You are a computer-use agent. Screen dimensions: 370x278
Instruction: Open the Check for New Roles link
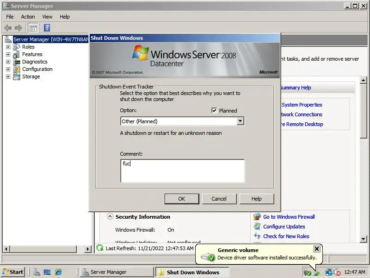coord(286,236)
